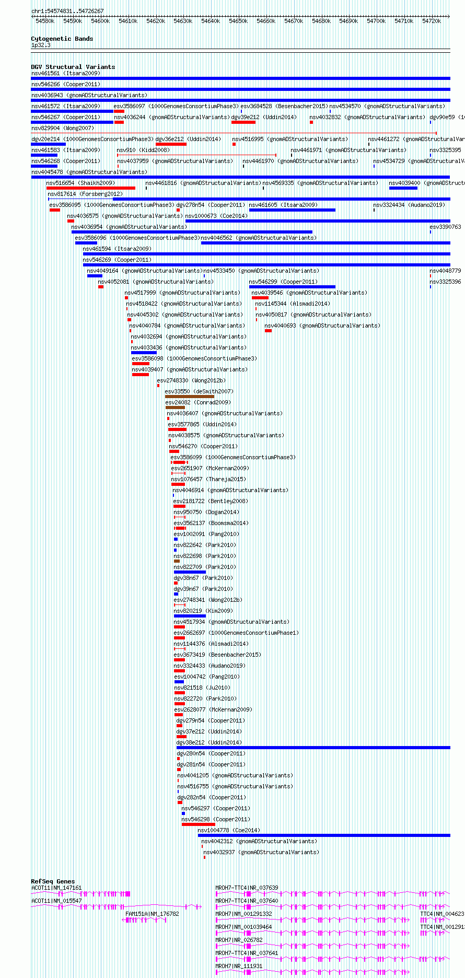Select the nsv546266 (Cooper2011) variant label
465x978 pixels.
click(66, 85)
